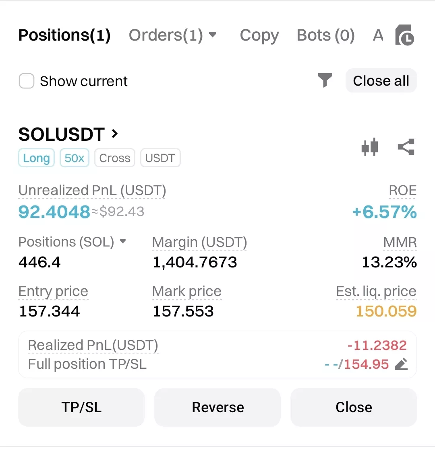The width and height of the screenshot is (435, 450).
Task: Switch the Cross margin mode tag
Action: point(115,158)
